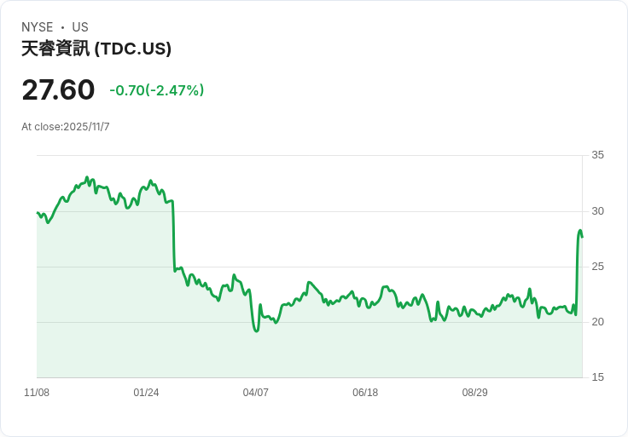Image resolution: width=628 pixels, height=437 pixels.
Task: Click the US market label in header
Action: click(80, 27)
